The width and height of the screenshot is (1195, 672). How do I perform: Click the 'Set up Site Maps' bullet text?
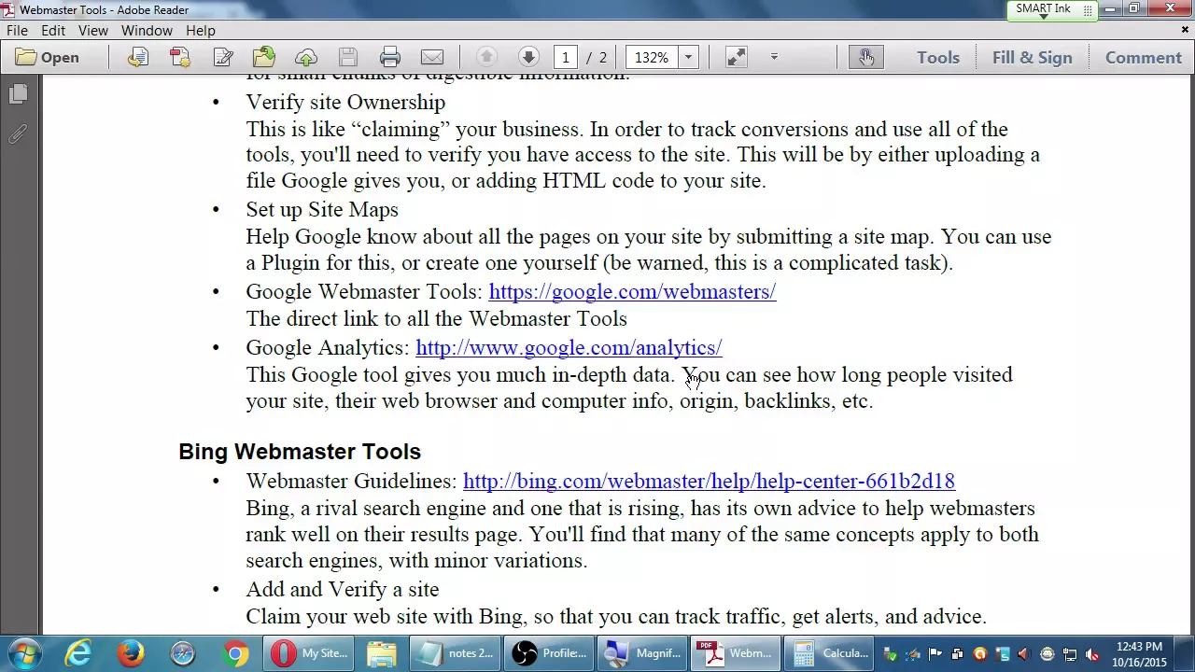322,210
